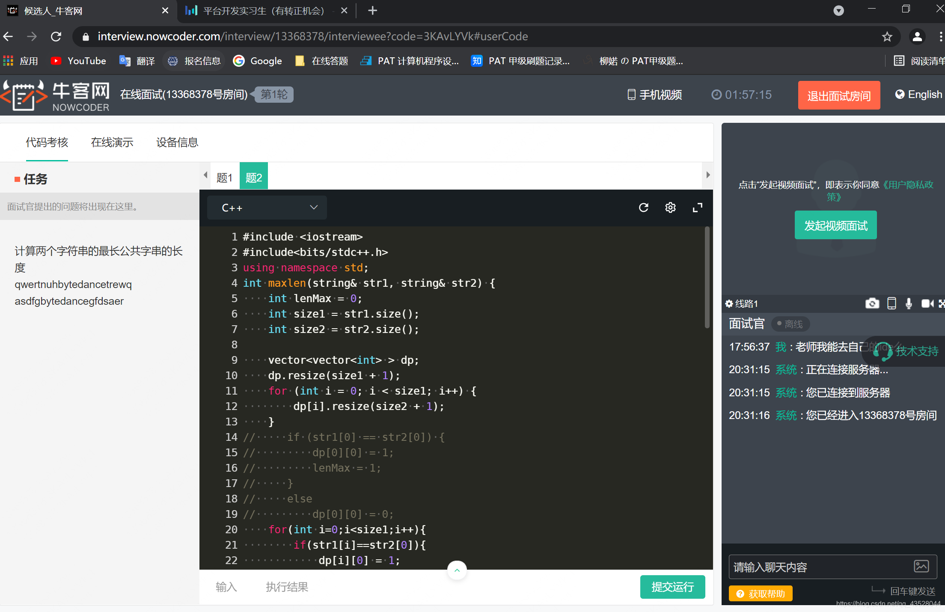Expand the C++ language dropdown
Viewport: 945px width, 612px height.
tap(268, 208)
